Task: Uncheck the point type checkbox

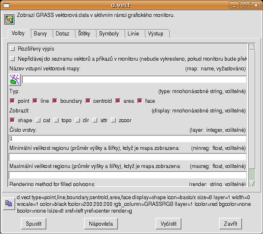Action: (x=12, y=101)
